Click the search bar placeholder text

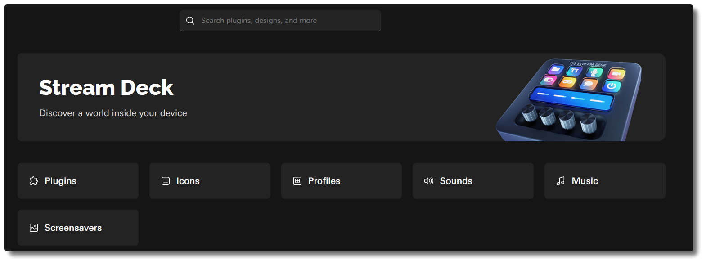tap(259, 20)
